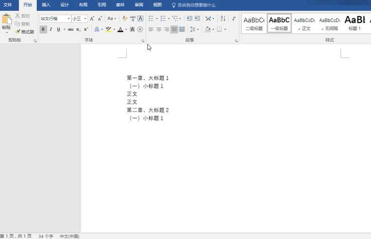Apply numbered list formatting
The height and width of the screenshot is (239, 371).
163,19
